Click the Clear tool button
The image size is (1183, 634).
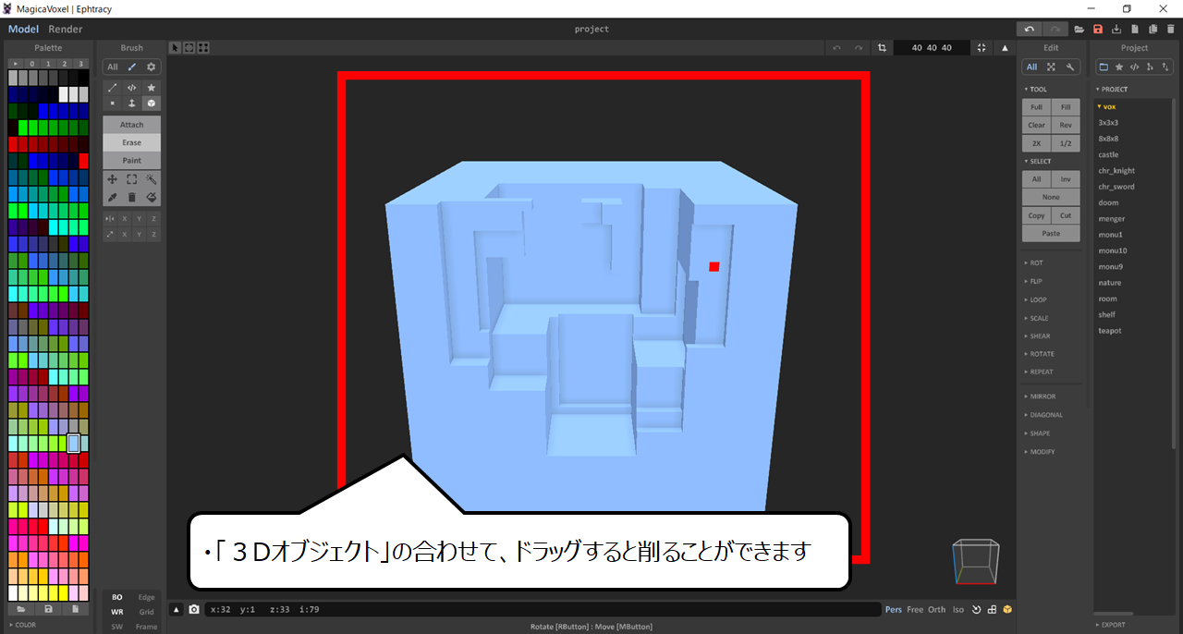(1036, 125)
